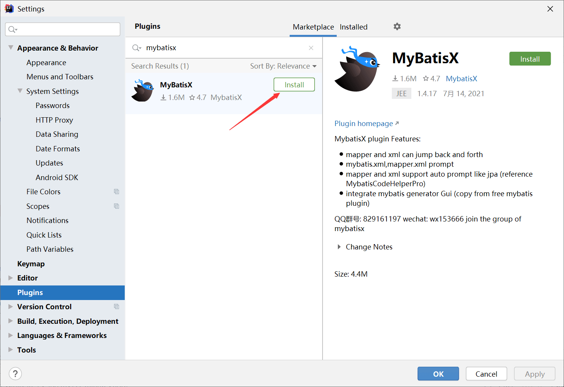Open the HTTP Proxy settings
This screenshot has width=564, height=387.
pyautogui.click(x=54, y=120)
